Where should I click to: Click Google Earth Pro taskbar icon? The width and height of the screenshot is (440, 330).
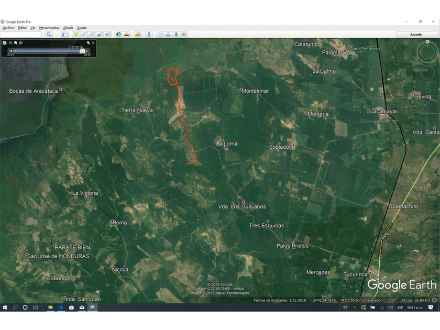coord(92,307)
